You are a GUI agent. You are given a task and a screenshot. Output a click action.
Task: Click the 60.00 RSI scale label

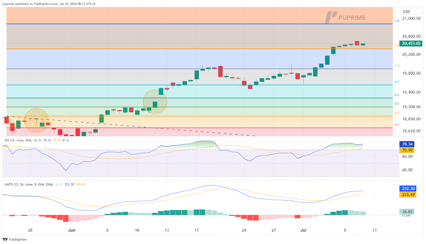(407, 156)
